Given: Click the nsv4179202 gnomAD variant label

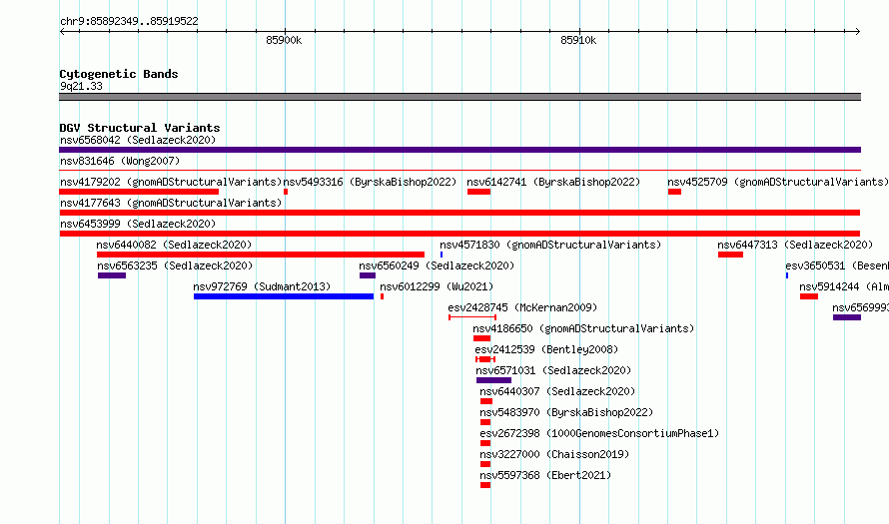Looking at the screenshot, I should (171, 182).
